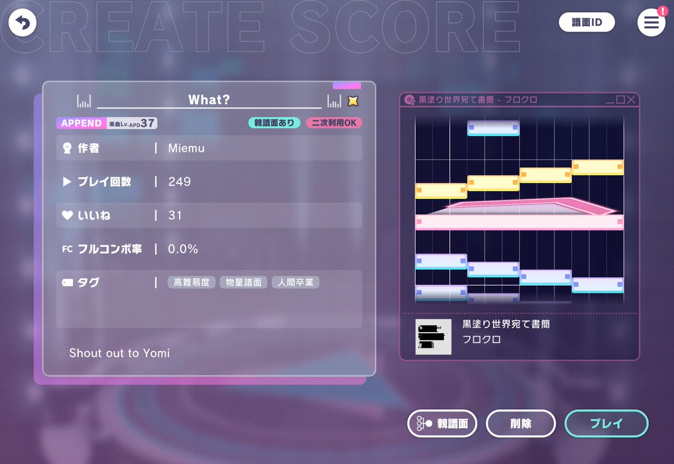Click the author person icon
Image resolution: width=674 pixels, height=464 pixels.
coord(67,148)
